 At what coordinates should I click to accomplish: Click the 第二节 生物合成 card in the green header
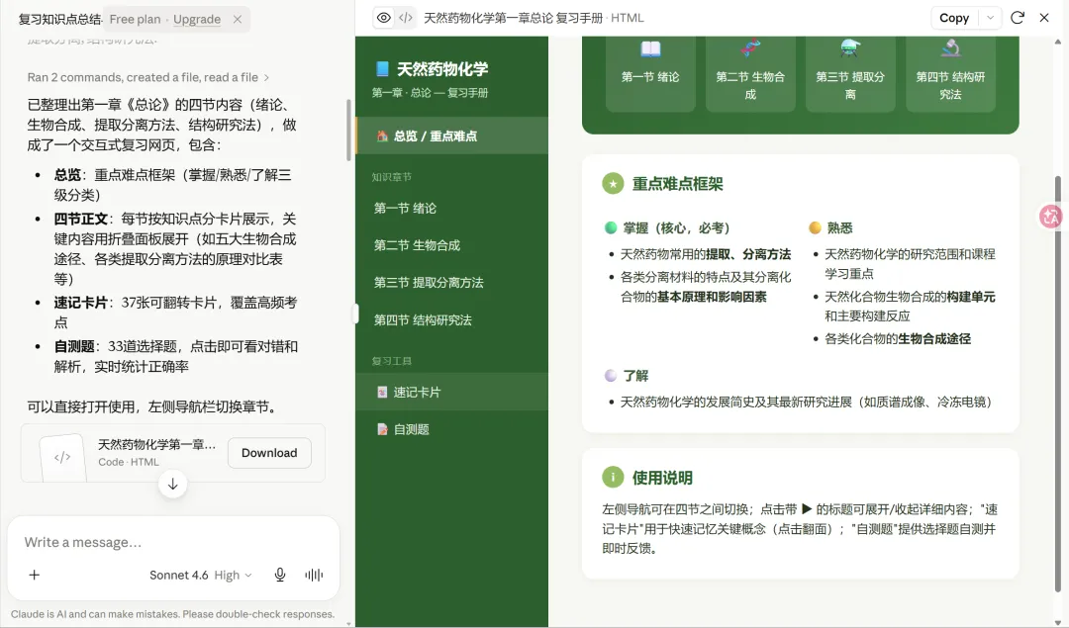(750, 73)
